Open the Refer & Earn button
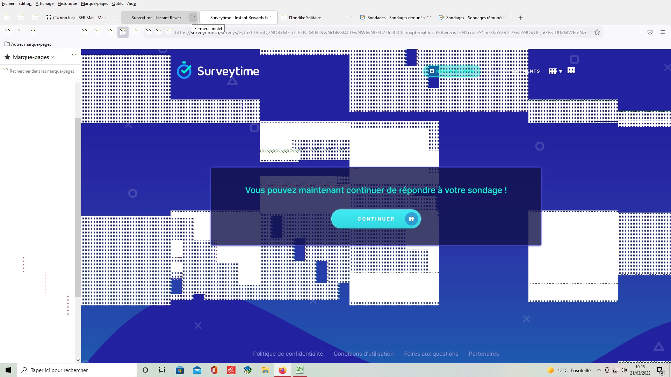This screenshot has width=671, height=377. click(x=452, y=71)
